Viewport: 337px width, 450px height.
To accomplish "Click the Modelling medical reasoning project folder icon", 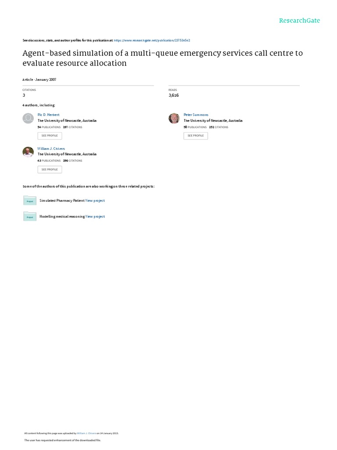I will (30, 216).
